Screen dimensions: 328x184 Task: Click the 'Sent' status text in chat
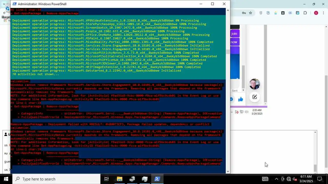[x=235, y=90]
